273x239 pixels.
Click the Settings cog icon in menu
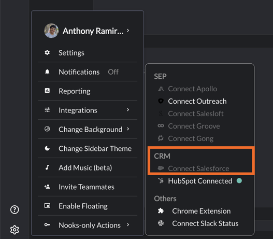(x=47, y=52)
